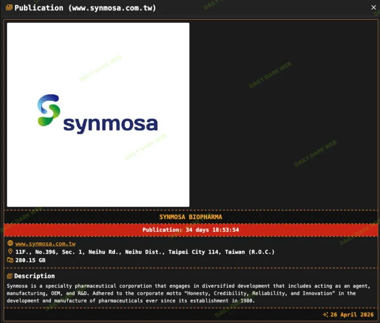Image resolution: width=380 pixels, height=323 pixels.
Task: Close the Publication dialog
Action: pyautogui.click(x=373, y=8)
